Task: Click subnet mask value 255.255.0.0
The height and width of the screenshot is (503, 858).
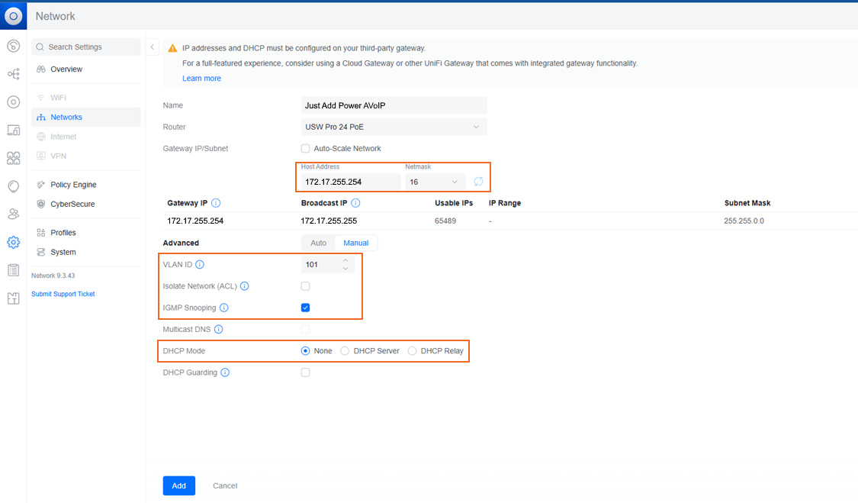Action: (x=744, y=221)
